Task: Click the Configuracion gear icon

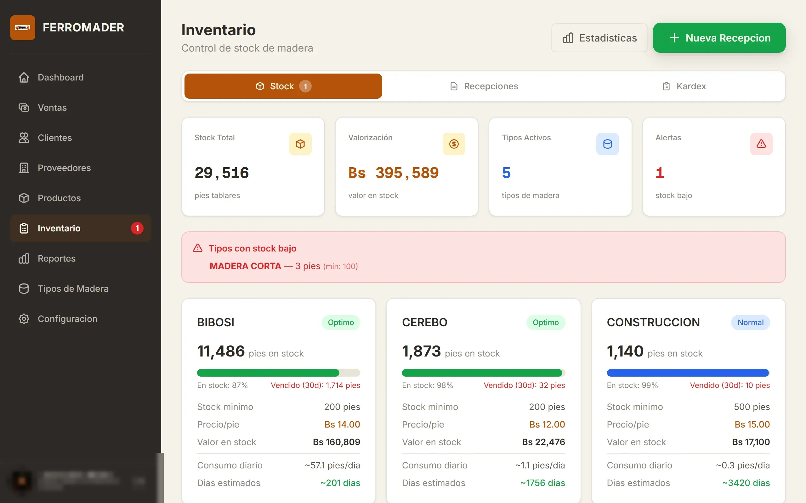Action: [x=24, y=319]
